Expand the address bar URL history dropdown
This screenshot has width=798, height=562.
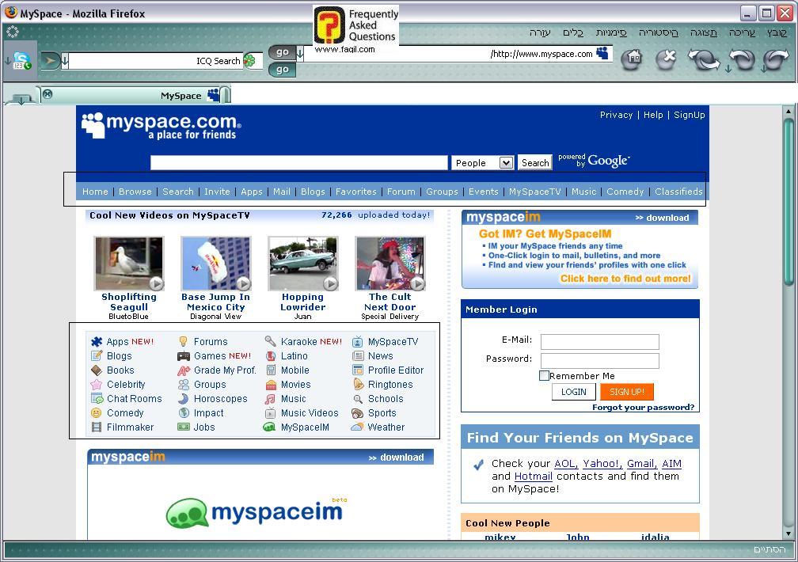[x=300, y=55]
